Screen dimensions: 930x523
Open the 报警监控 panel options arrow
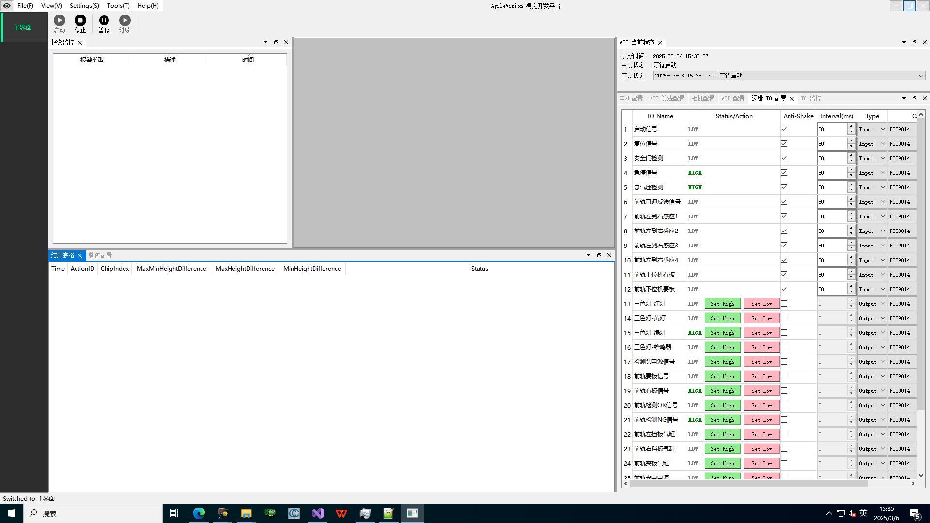pyautogui.click(x=265, y=42)
